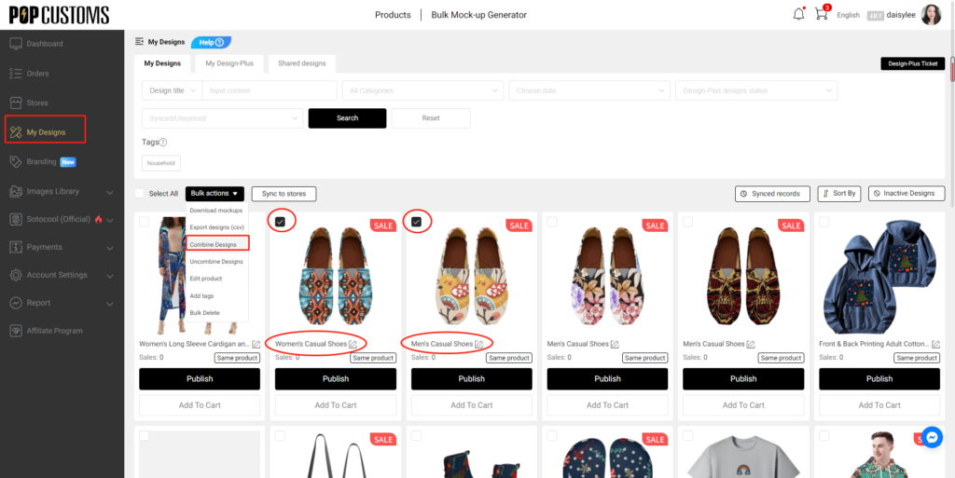Viewport: 955px width, 478px height.
Task: Switch to Shared designs tab
Action: [x=301, y=63]
